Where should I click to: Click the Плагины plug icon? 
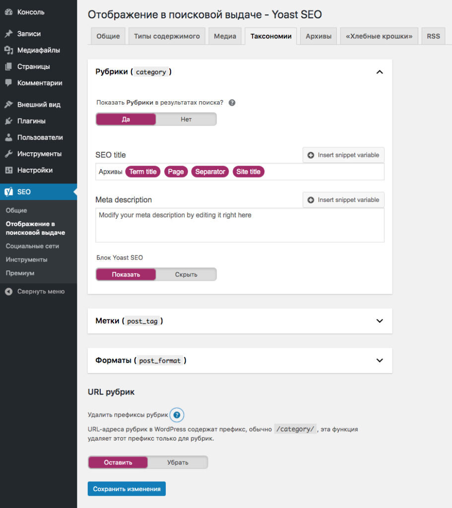[9, 121]
